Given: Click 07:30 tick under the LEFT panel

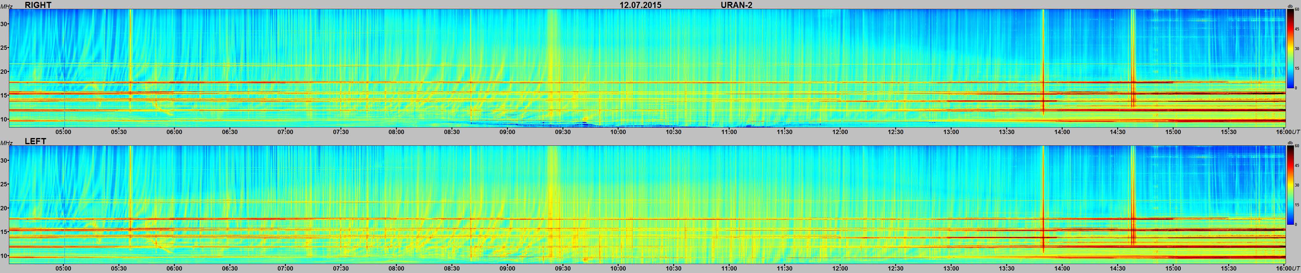Looking at the screenshot, I should pos(341,268).
